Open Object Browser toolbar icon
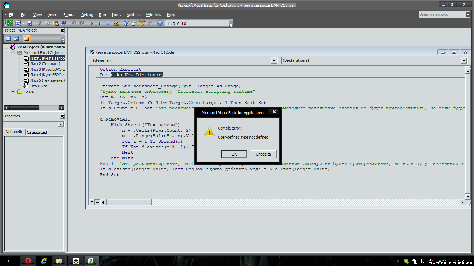This screenshot has width=474, height=266. click(142, 23)
